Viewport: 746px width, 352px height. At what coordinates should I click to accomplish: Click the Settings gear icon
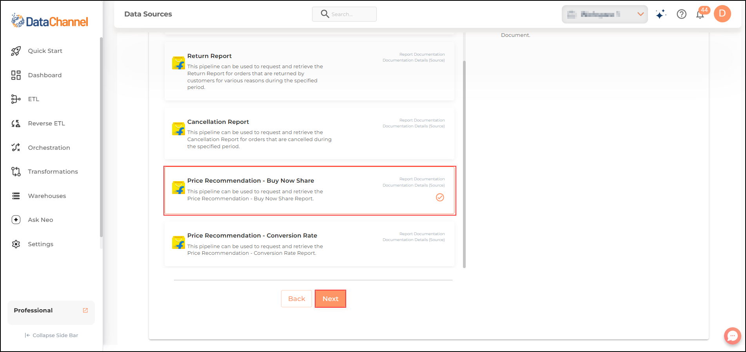pos(16,244)
